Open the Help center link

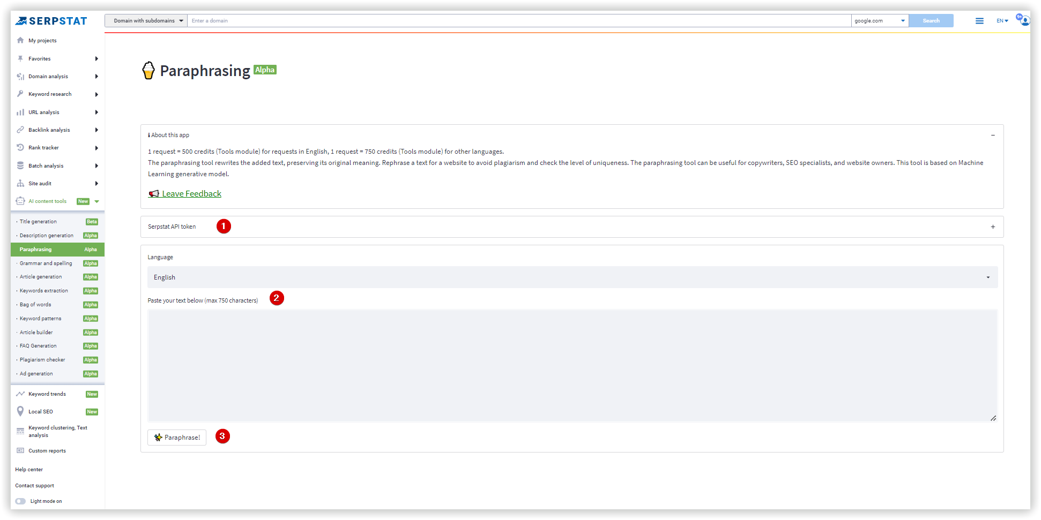(x=29, y=470)
